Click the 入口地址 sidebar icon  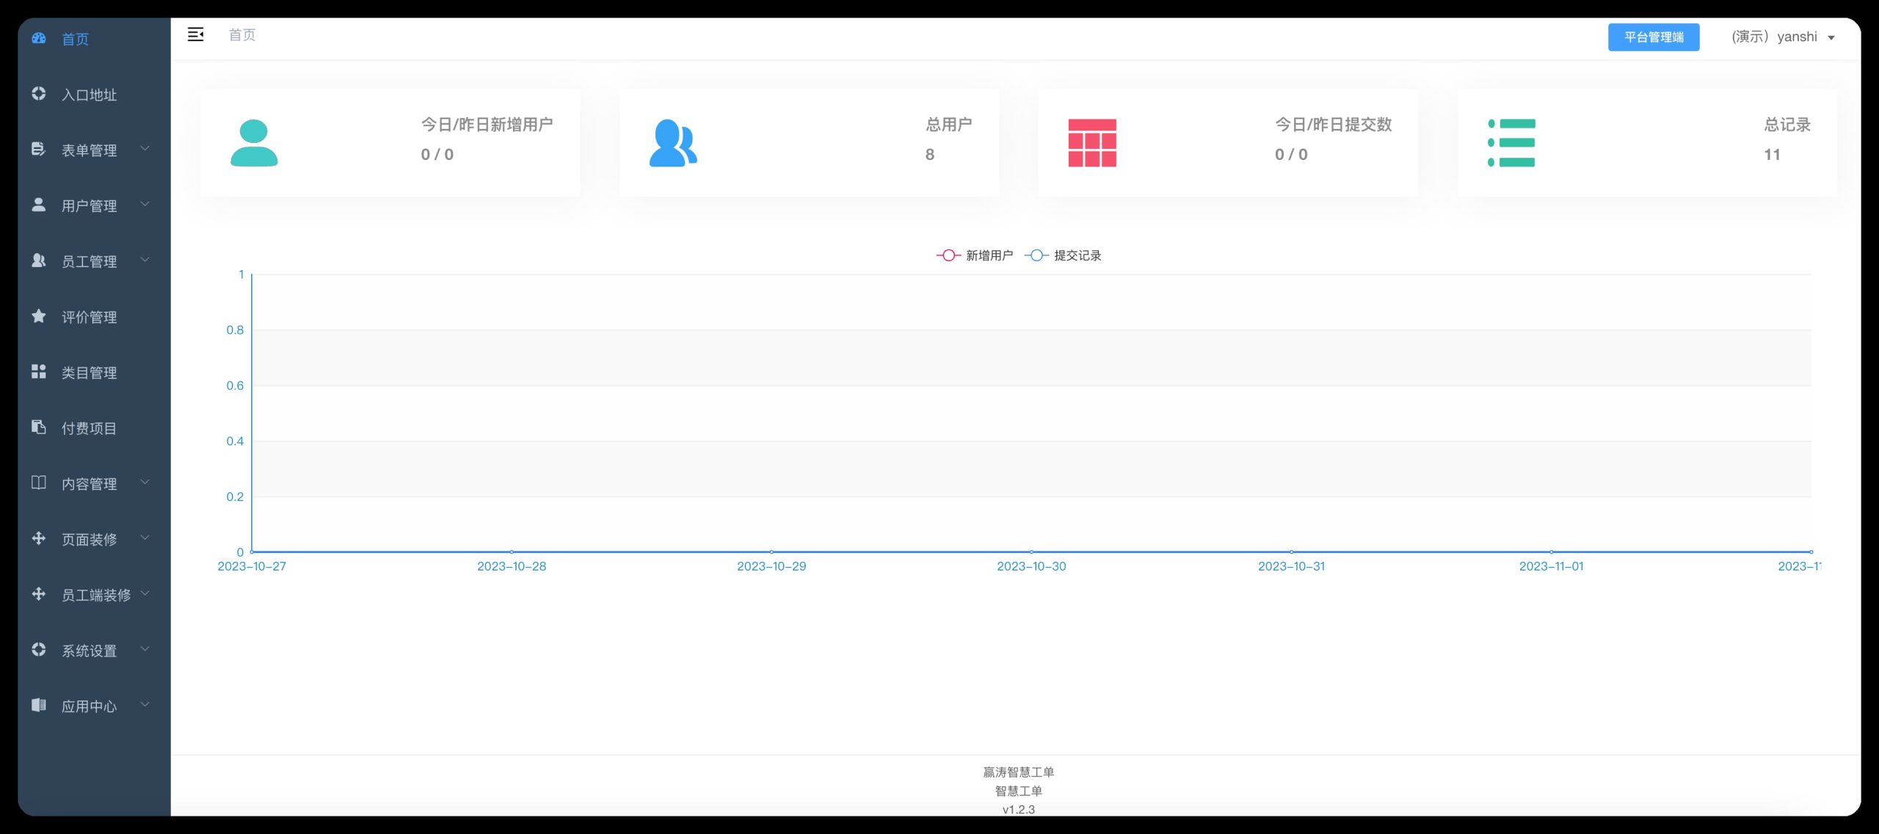39,94
